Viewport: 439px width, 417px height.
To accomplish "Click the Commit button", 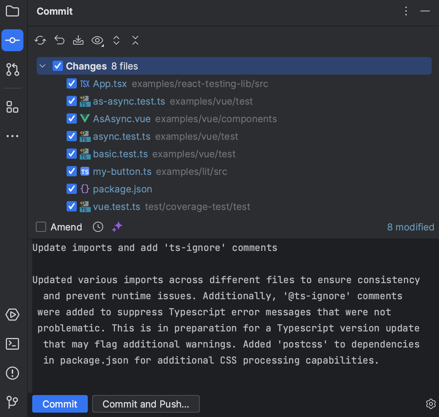I will click(60, 404).
